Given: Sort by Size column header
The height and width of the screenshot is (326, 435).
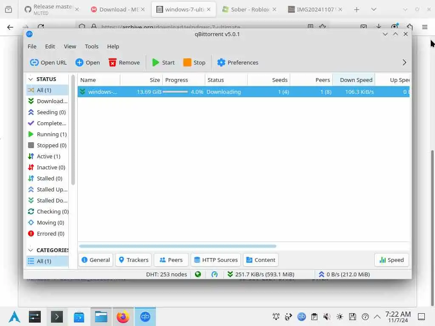Looking at the screenshot, I should (141, 80).
